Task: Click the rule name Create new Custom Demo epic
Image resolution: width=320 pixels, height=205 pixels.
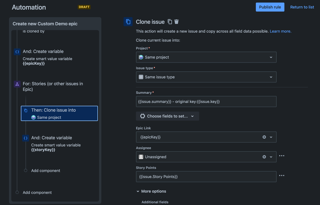Action: coord(45,24)
